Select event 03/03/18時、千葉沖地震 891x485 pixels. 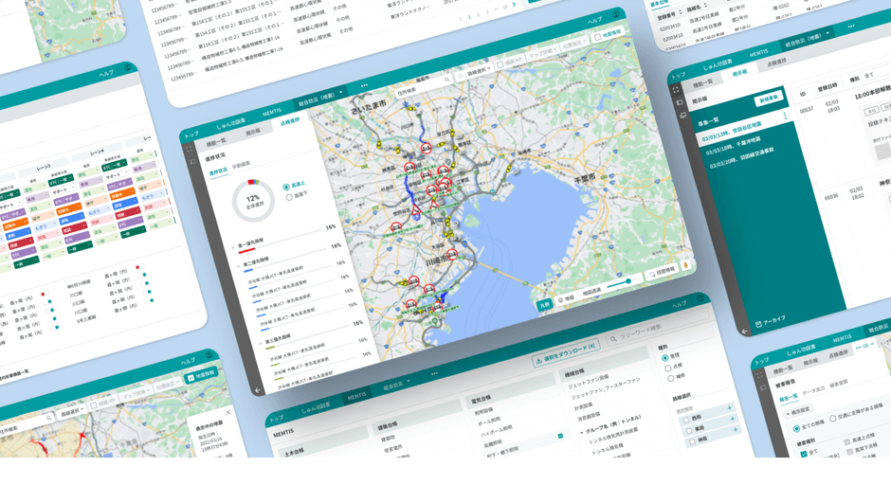click(733, 145)
